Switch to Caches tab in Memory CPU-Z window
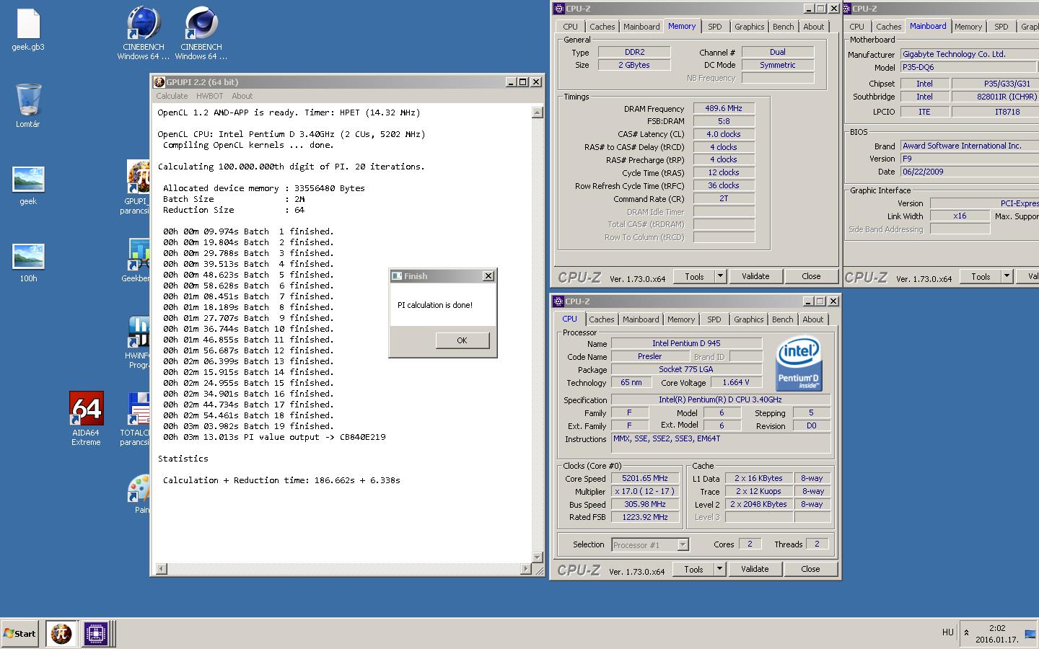 click(x=602, y=27)
